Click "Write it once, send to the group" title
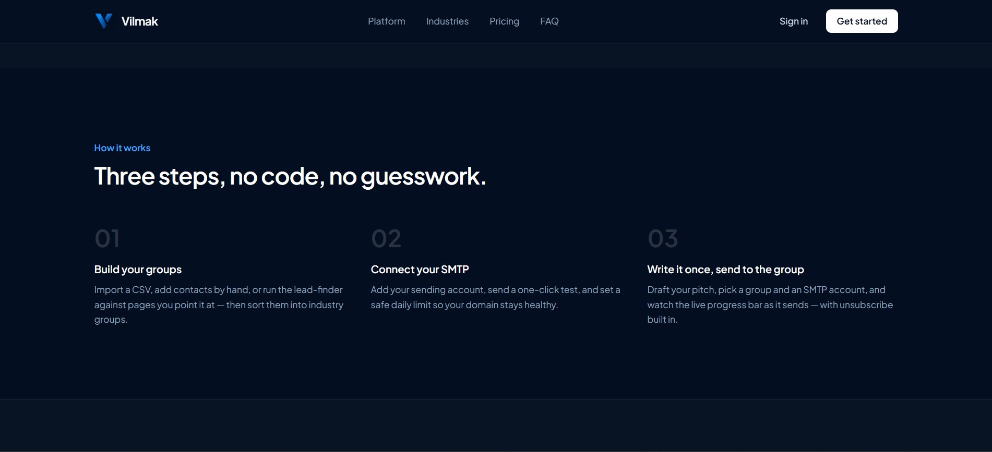 coord(726,270)
